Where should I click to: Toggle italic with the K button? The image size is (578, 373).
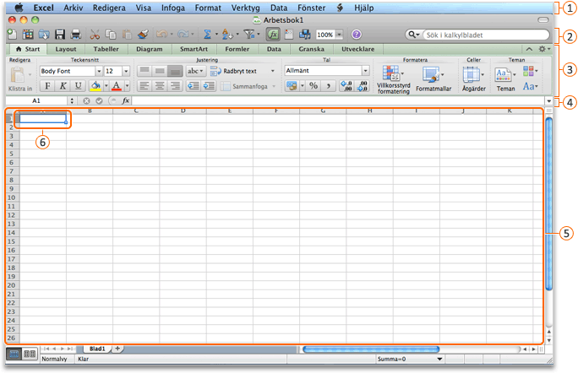(63, 86)
